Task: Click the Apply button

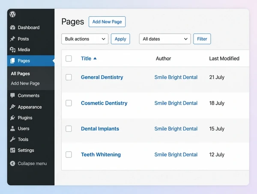Action: (x=120, y=39)
